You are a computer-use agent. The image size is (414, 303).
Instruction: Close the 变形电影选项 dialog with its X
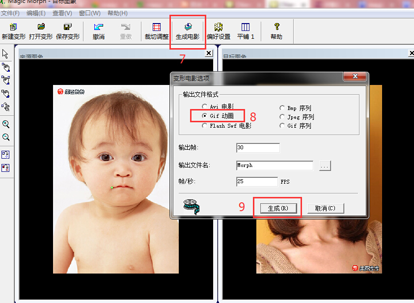point(355,76)
